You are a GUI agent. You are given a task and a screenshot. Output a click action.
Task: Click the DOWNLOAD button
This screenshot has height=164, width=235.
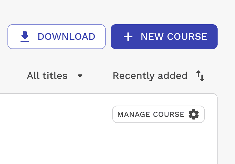pos(57,37)
